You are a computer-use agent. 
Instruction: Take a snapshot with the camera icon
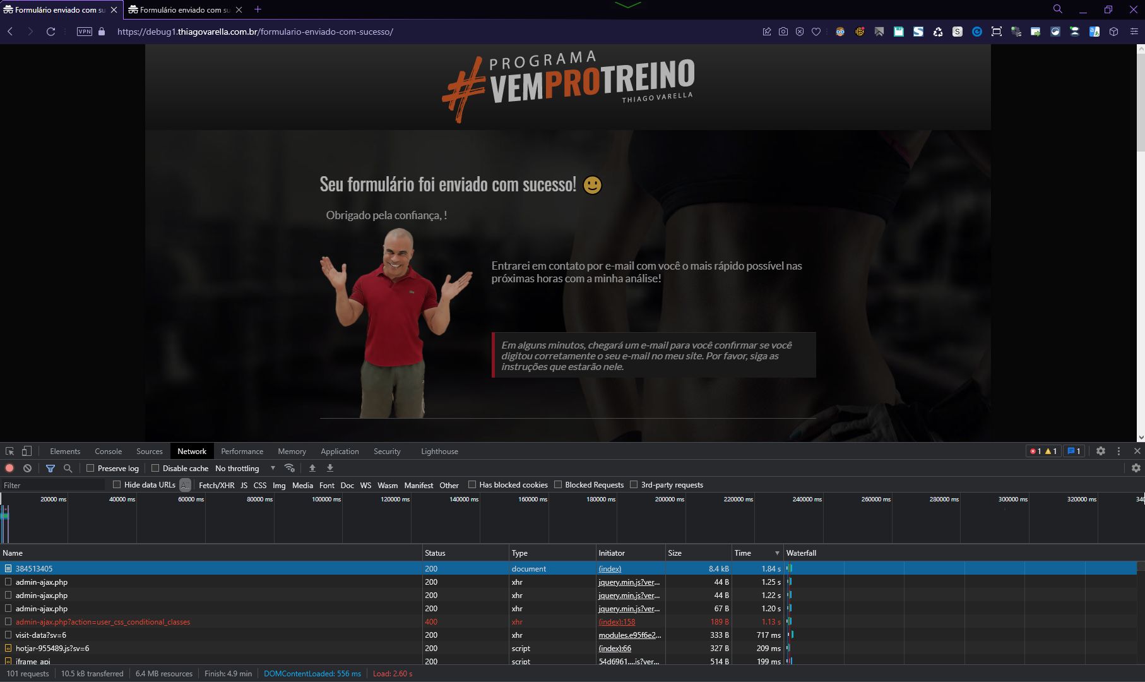click(783, 32)
